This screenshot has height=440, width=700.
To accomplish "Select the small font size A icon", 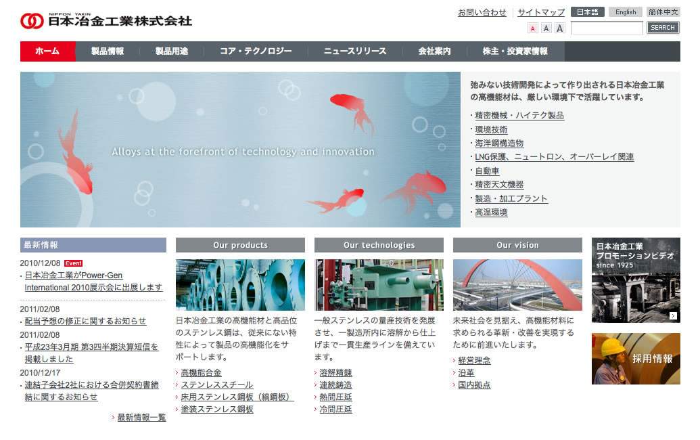I will [x=532, y=28].
